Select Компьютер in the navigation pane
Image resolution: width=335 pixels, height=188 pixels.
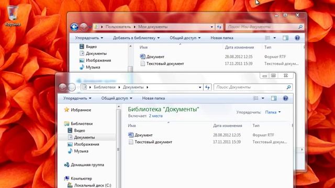tap(78, 179)
